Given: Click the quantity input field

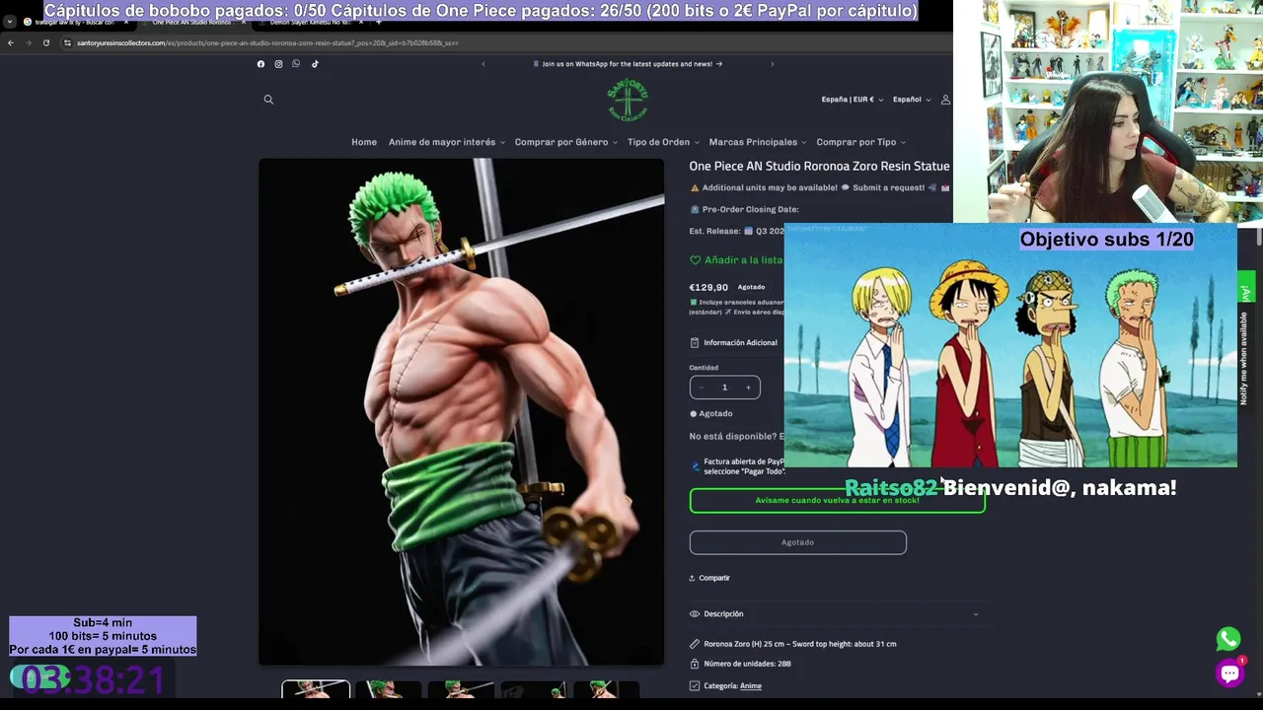Looking at the screenshot, I should [x=724, y=388].
